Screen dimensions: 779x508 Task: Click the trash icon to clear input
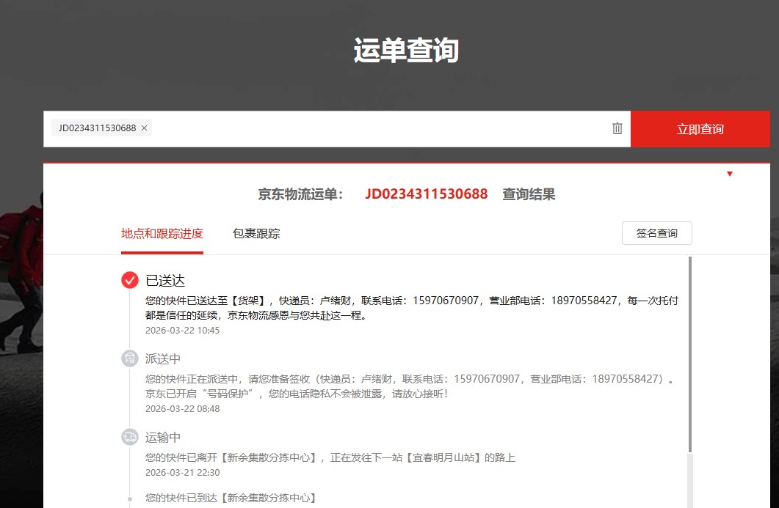point(617,128)
